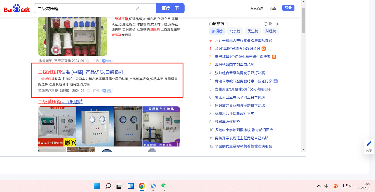
Task: Expand the arrow next to 灵动医疗科技 2024-09
Action: (88, 91)
